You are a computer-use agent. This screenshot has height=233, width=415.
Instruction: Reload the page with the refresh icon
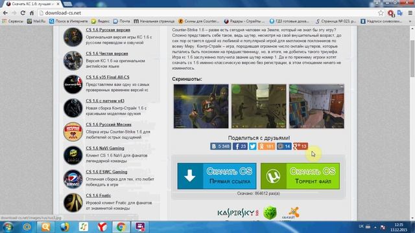coord(23,13)
